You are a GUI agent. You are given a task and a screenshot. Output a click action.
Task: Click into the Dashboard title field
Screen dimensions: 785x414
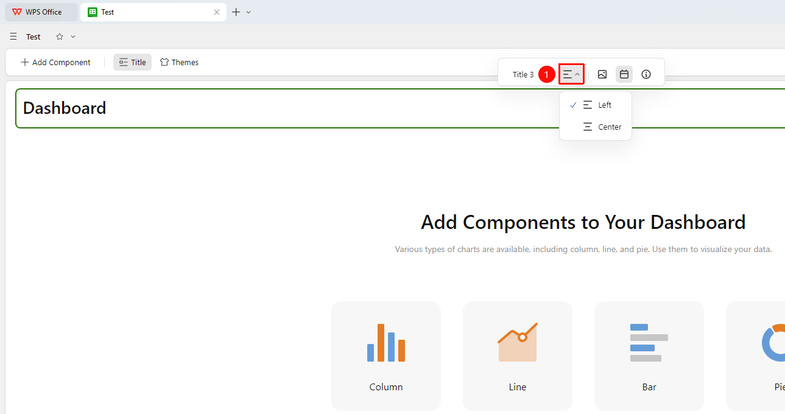[400, 108]
